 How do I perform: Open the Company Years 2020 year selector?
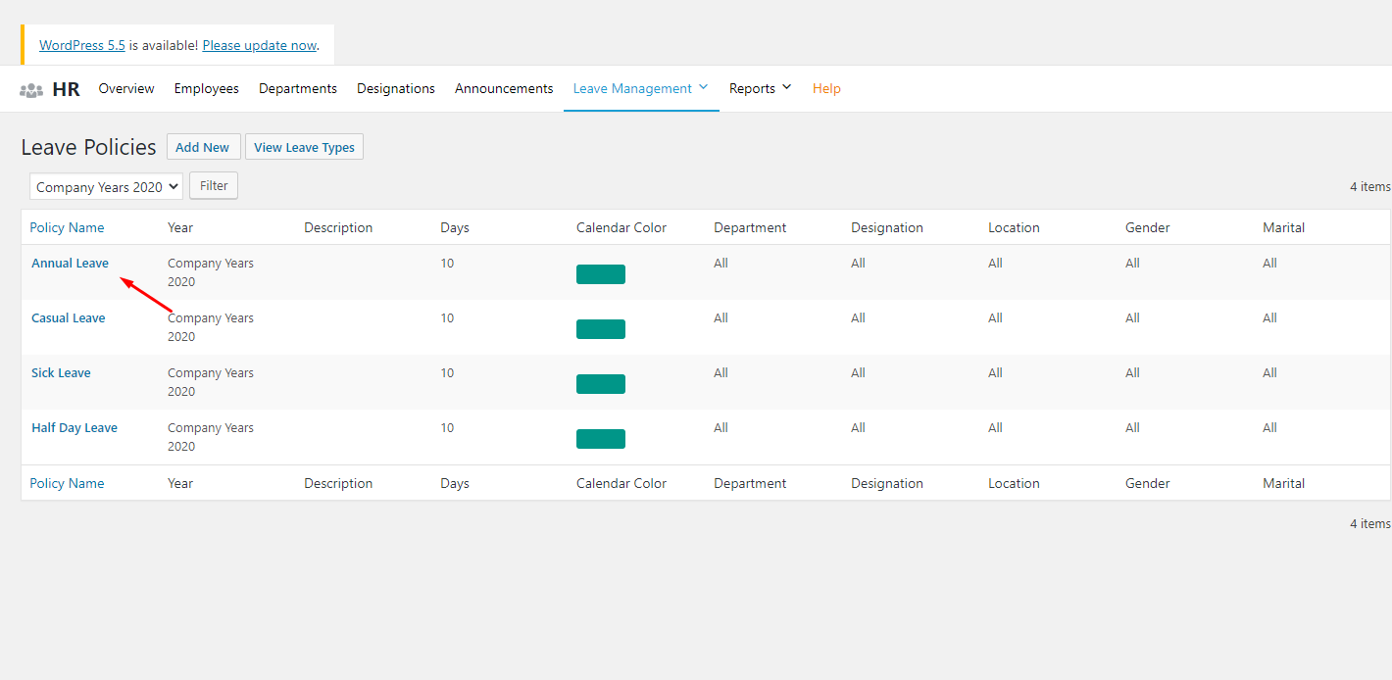105,186
